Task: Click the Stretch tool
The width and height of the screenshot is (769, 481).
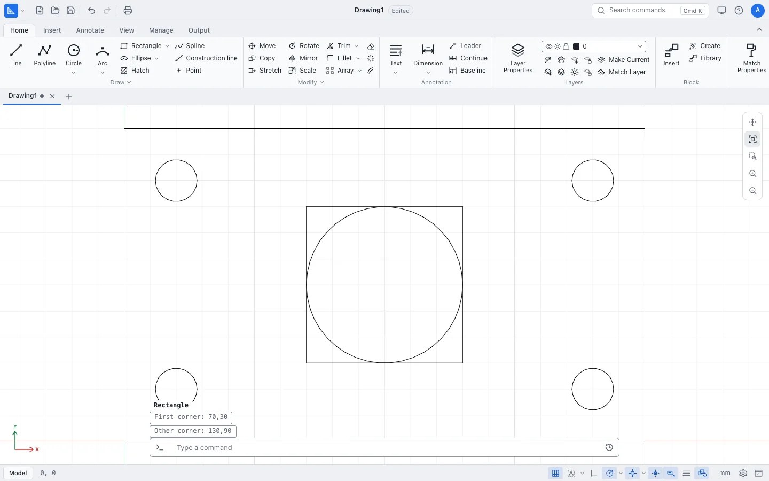Action: click(x=265, y=71)
